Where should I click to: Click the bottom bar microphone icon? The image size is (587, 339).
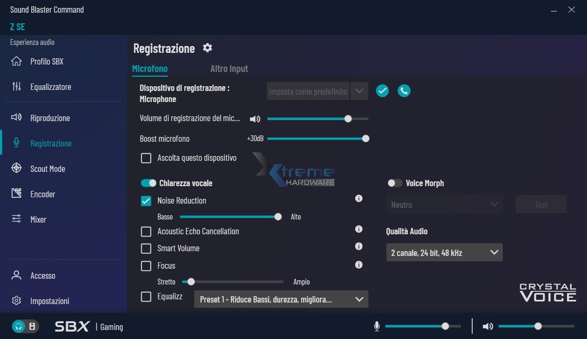(377, 326)
